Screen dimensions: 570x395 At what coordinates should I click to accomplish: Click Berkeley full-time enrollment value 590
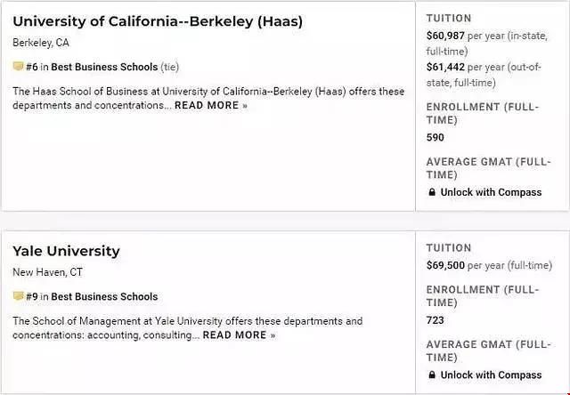click(x=436, y=138)
